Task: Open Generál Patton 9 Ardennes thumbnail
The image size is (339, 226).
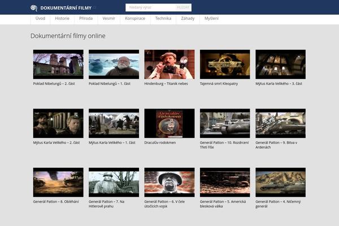Action: click(280, 123)
